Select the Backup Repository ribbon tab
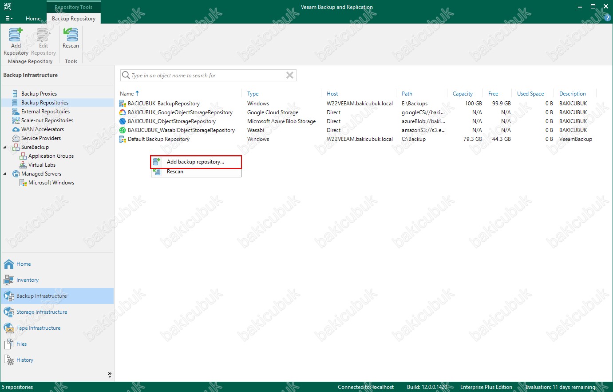Image resolution: width=613 pixels, height=392 pixels. tap(74, 19)
